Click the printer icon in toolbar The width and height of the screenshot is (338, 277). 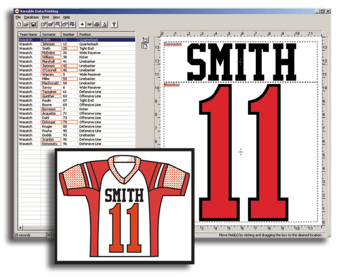tap(97, 24)
